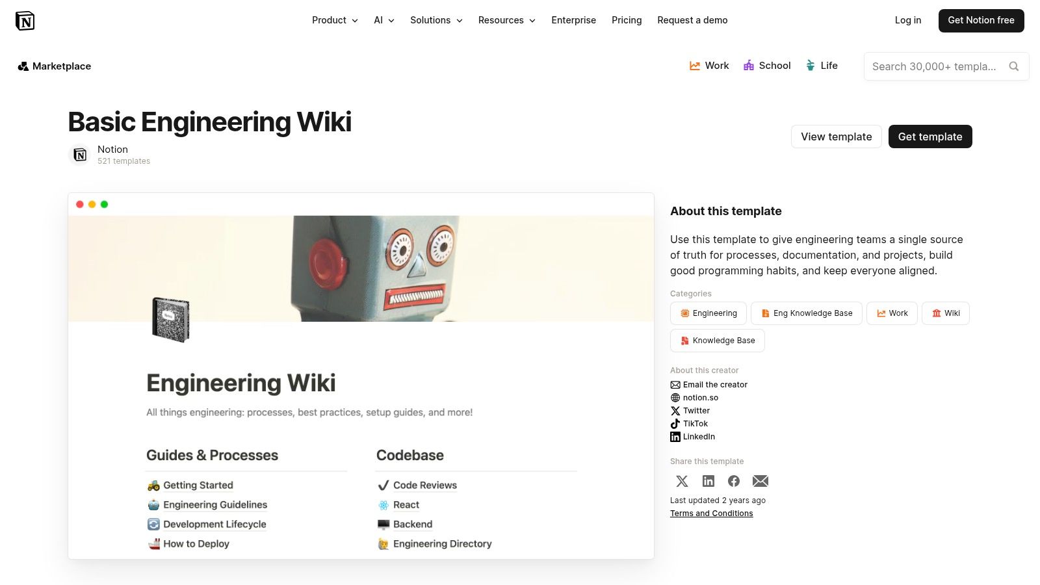Open the Terms and Conditions link
Image resolution: width=1040 pixels, height=585 pixels.
pyautogui.click(x=712, y=513)
